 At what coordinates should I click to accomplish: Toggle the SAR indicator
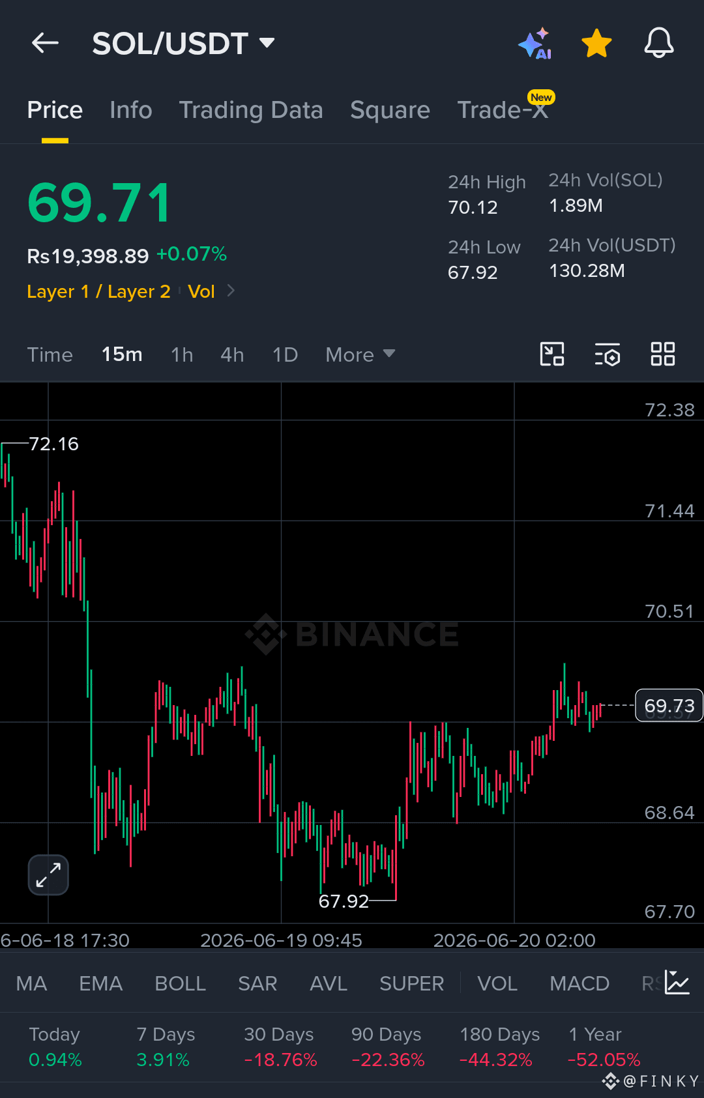coord(257,983)
